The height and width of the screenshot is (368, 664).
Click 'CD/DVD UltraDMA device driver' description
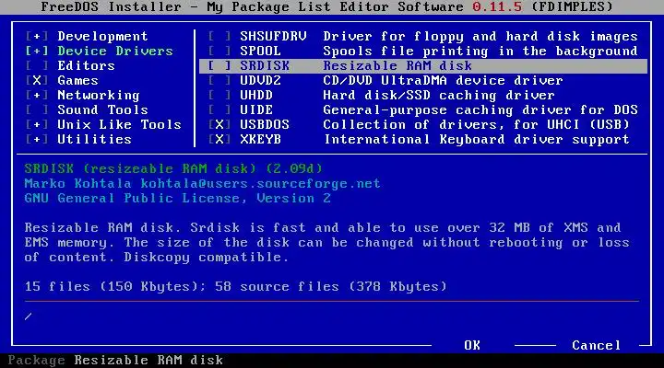443,81
